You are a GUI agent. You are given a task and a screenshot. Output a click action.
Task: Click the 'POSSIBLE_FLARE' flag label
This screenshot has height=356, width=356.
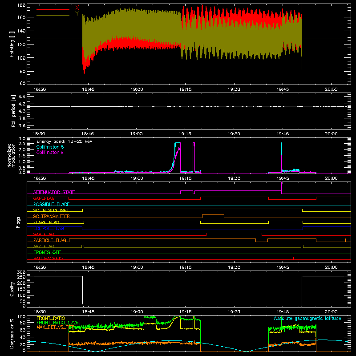[x=51, y=204]
